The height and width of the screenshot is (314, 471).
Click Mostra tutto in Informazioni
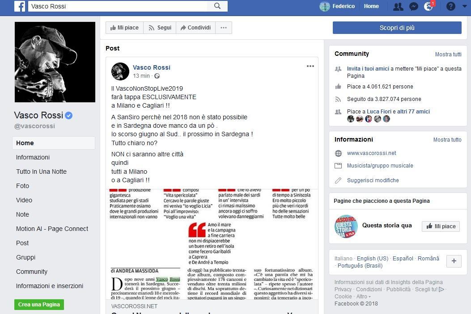point(447,140)
